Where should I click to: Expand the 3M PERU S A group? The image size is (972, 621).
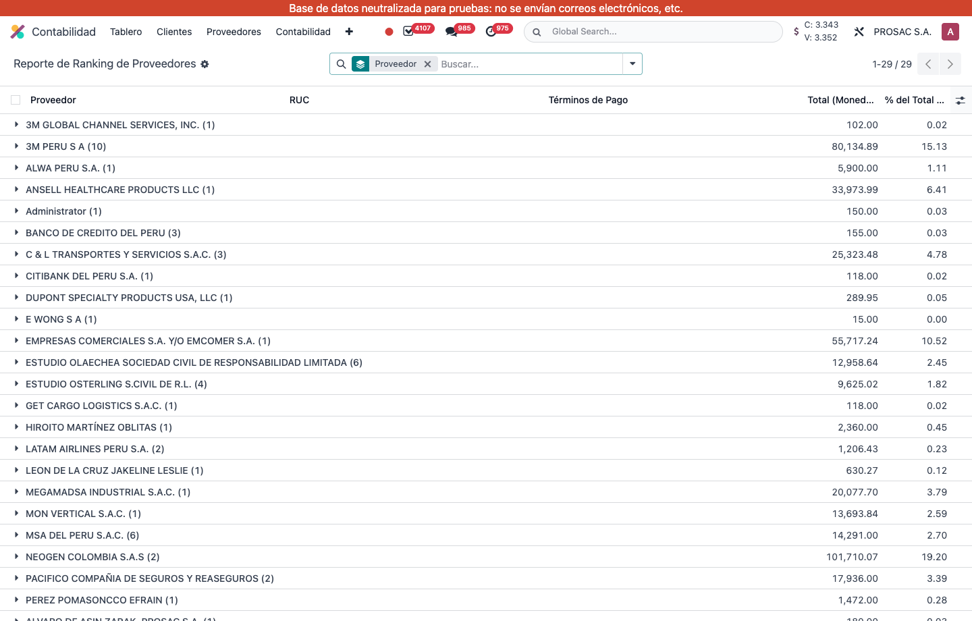click(16, 146)
